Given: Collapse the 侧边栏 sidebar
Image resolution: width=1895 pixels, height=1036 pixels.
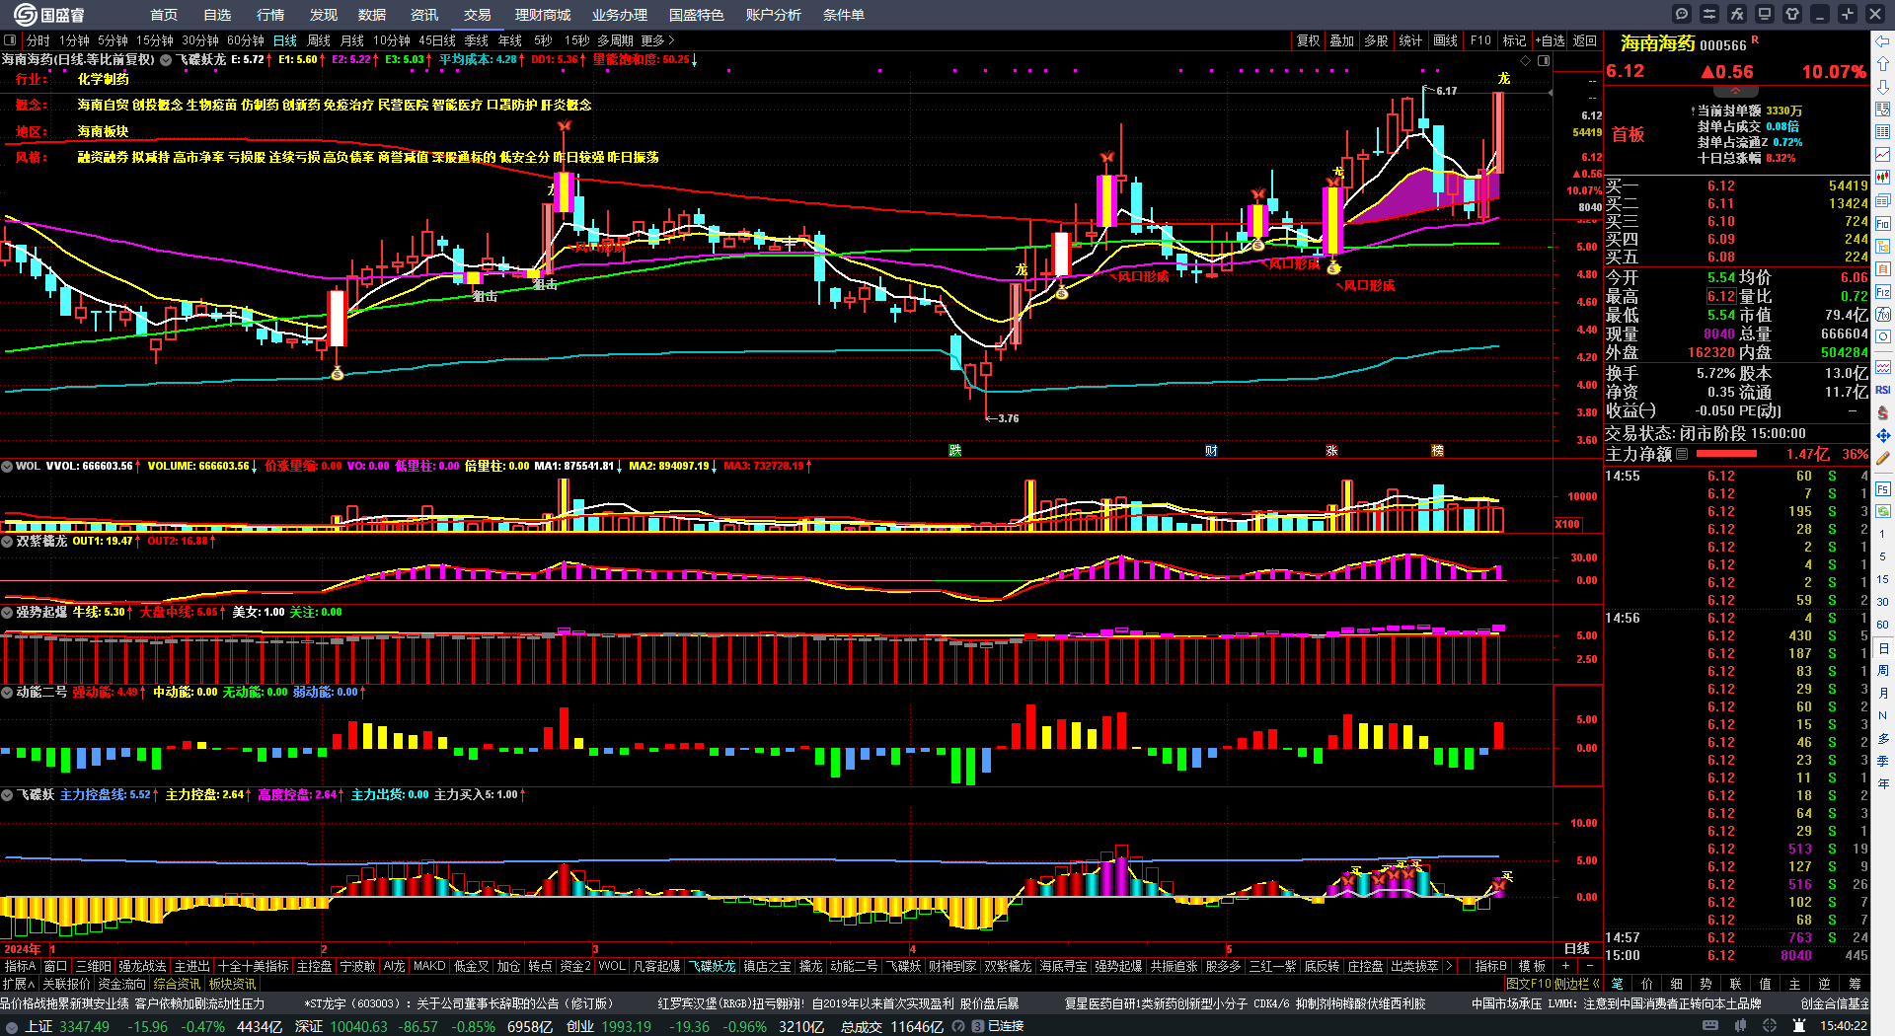Looking at the screenshot, I should coord(1576,984).
